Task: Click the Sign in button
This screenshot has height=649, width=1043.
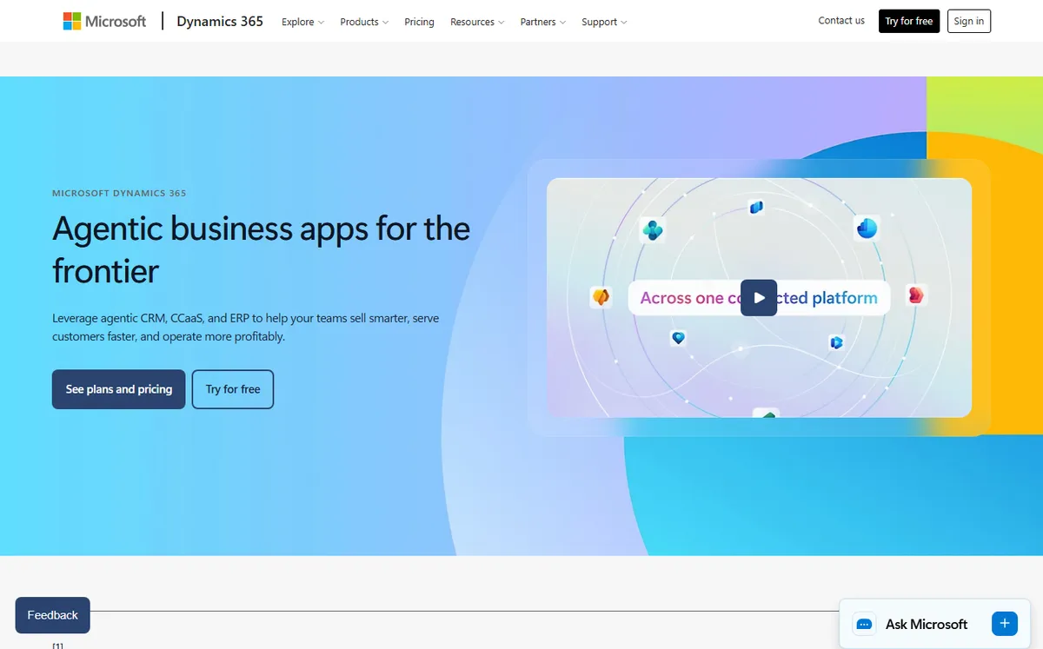Action: click(x=969, y=21)
